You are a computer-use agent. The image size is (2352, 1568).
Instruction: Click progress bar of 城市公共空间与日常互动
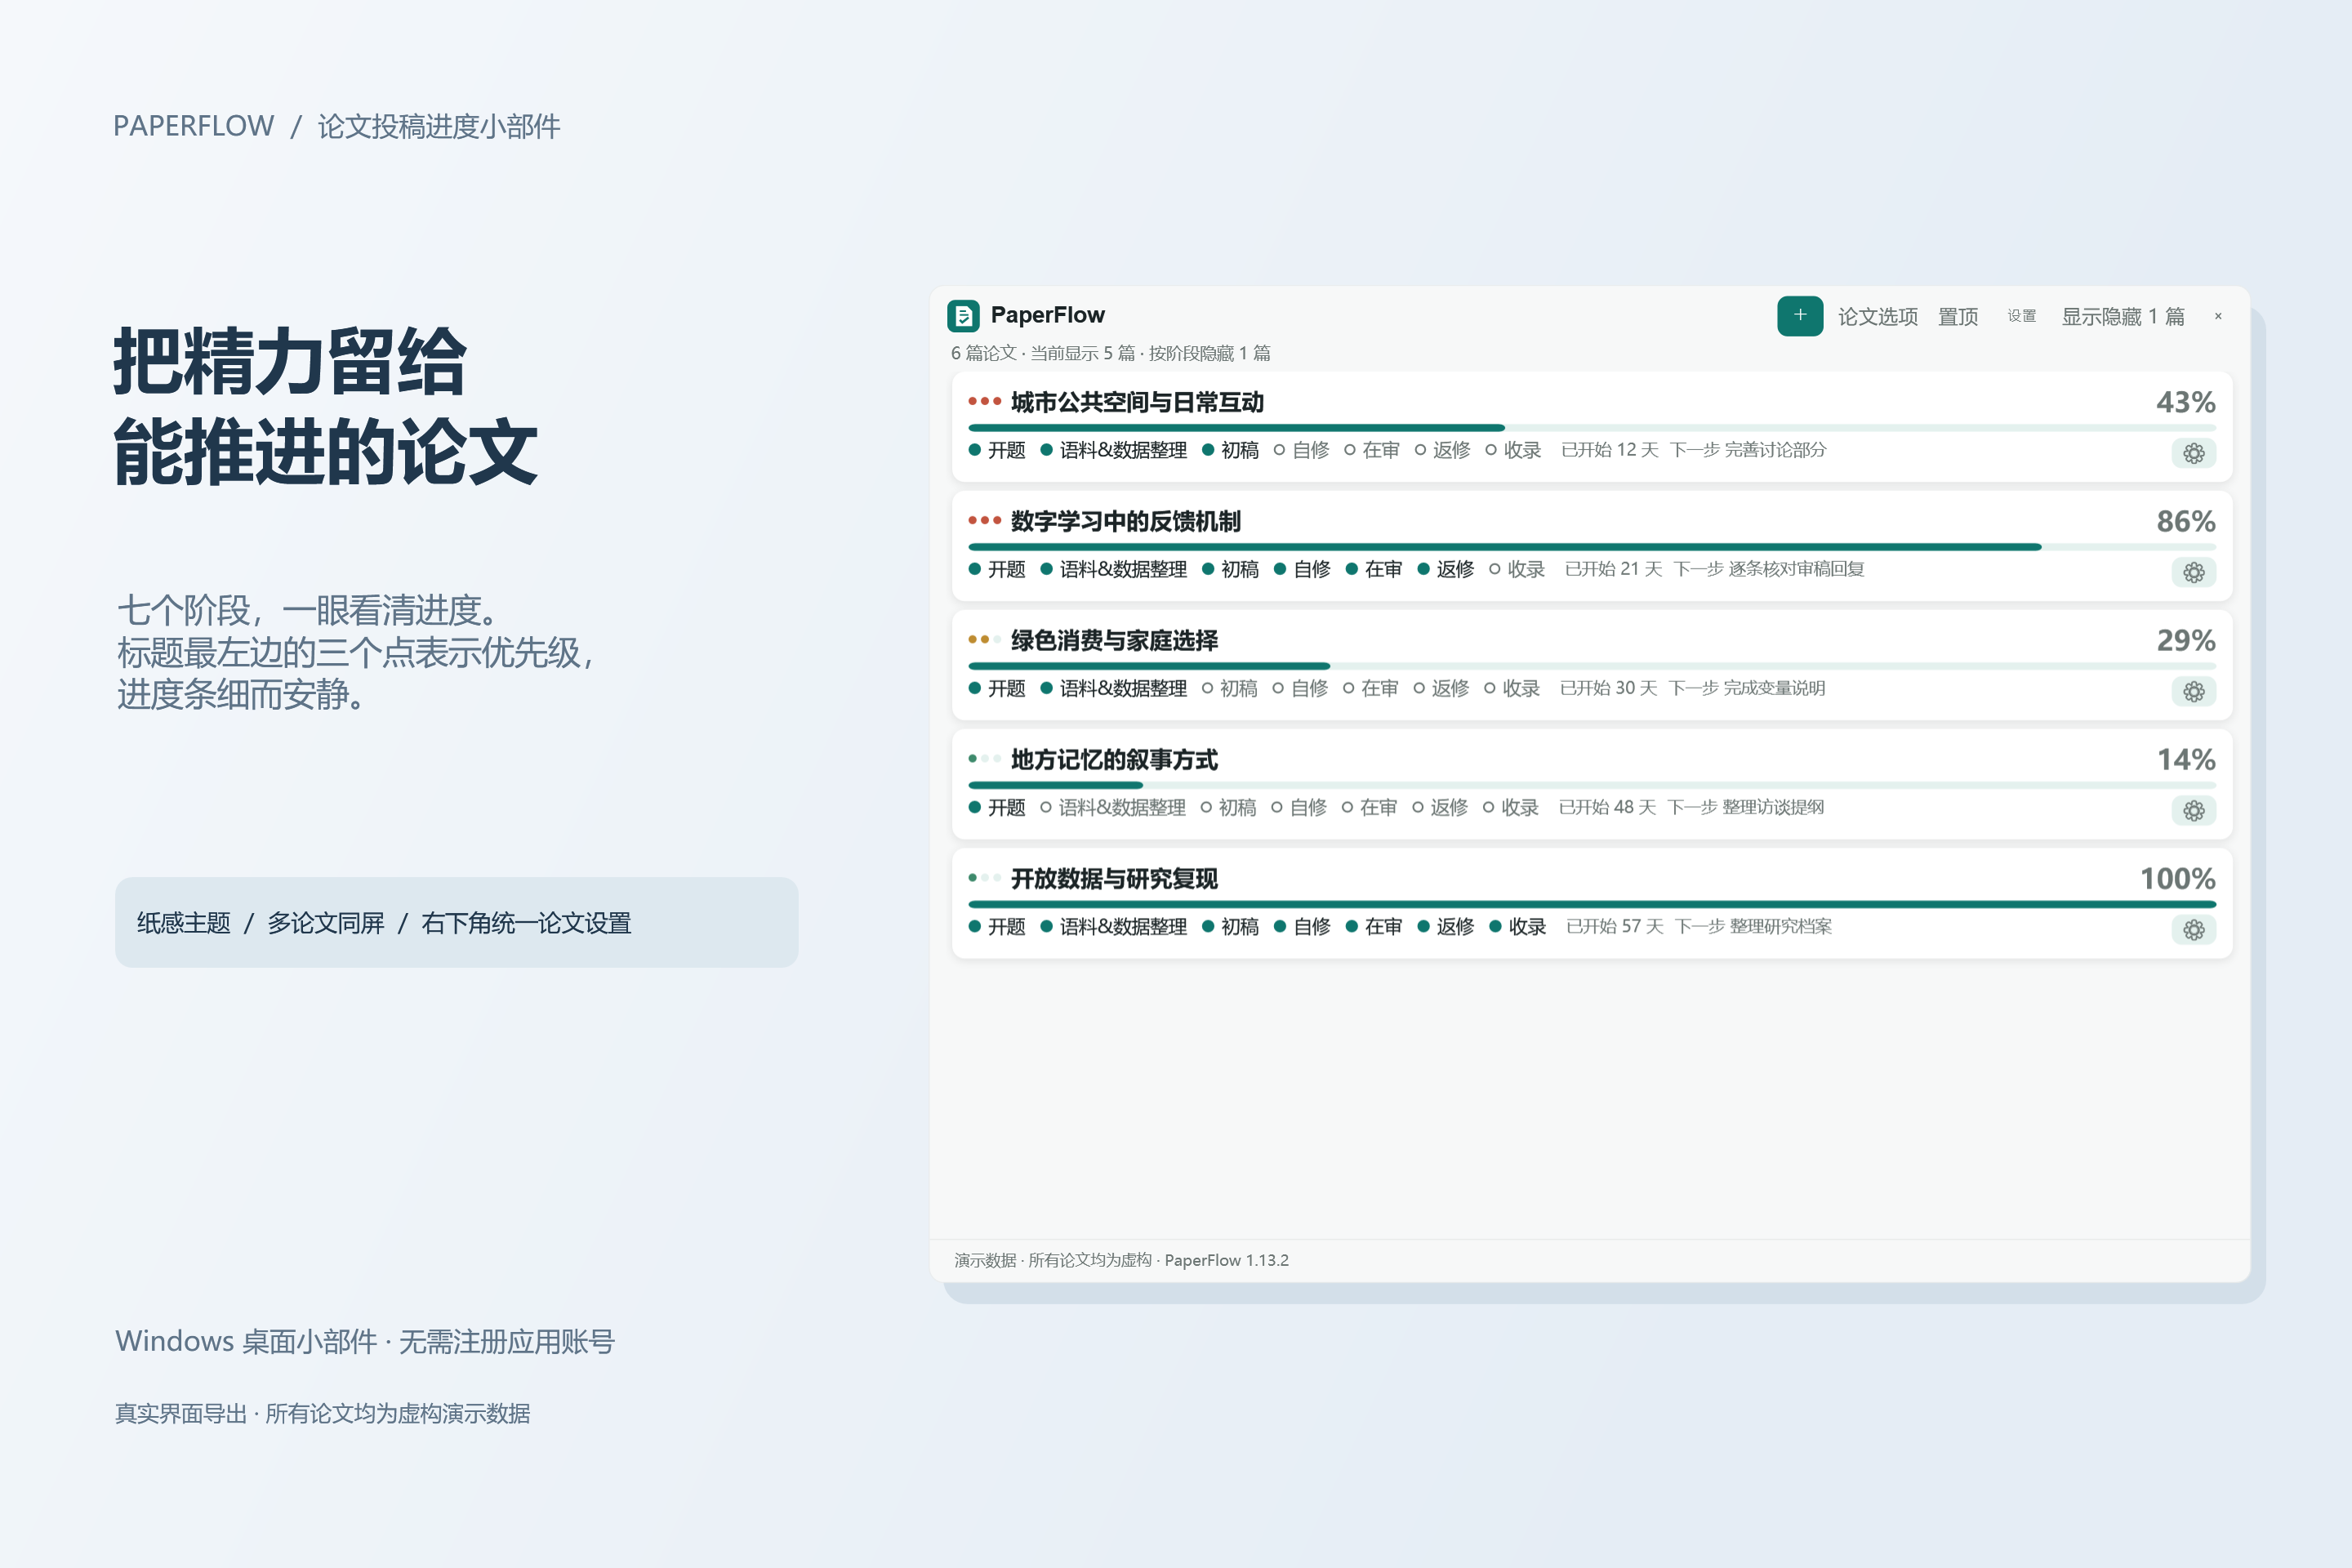point(1592,428)
